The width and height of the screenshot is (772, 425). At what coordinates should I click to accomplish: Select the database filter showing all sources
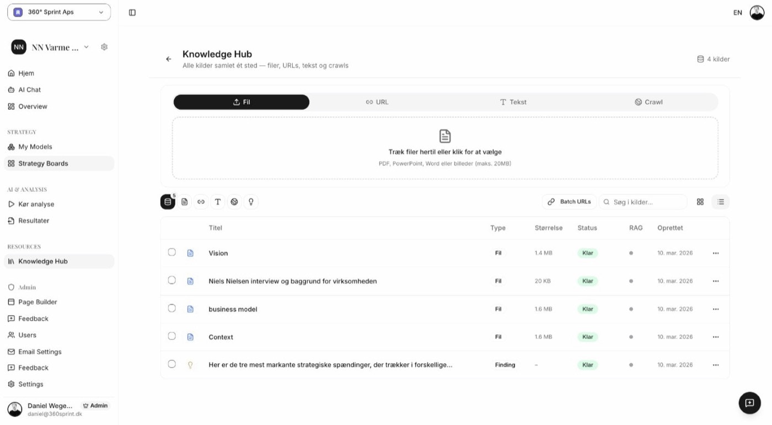point(168,201)
